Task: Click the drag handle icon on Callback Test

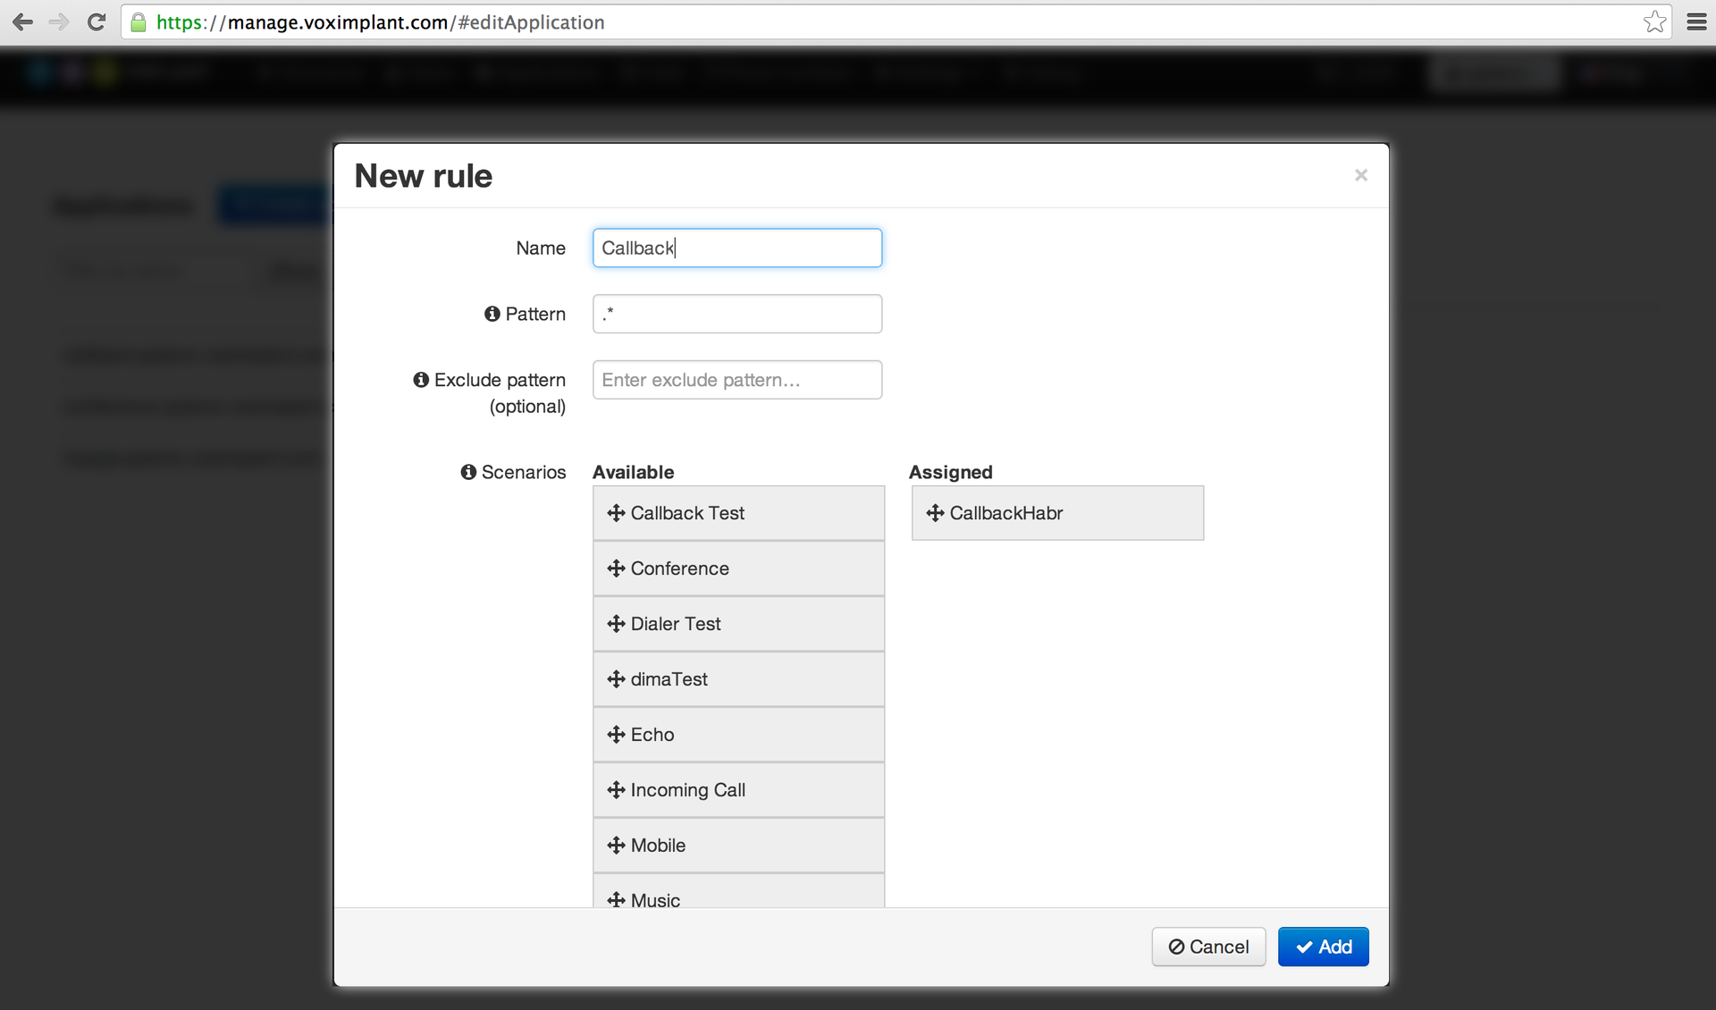Action: (615, 513)
